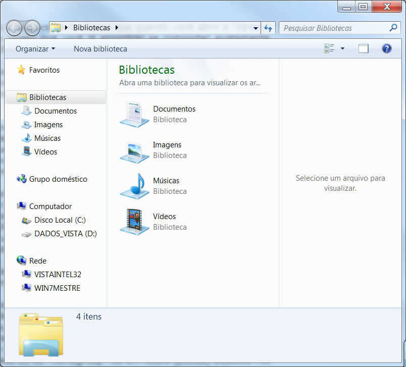Select Disco Local (C:) in sidebar

60,220
